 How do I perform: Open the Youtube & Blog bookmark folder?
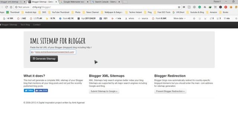click(195, 12)
